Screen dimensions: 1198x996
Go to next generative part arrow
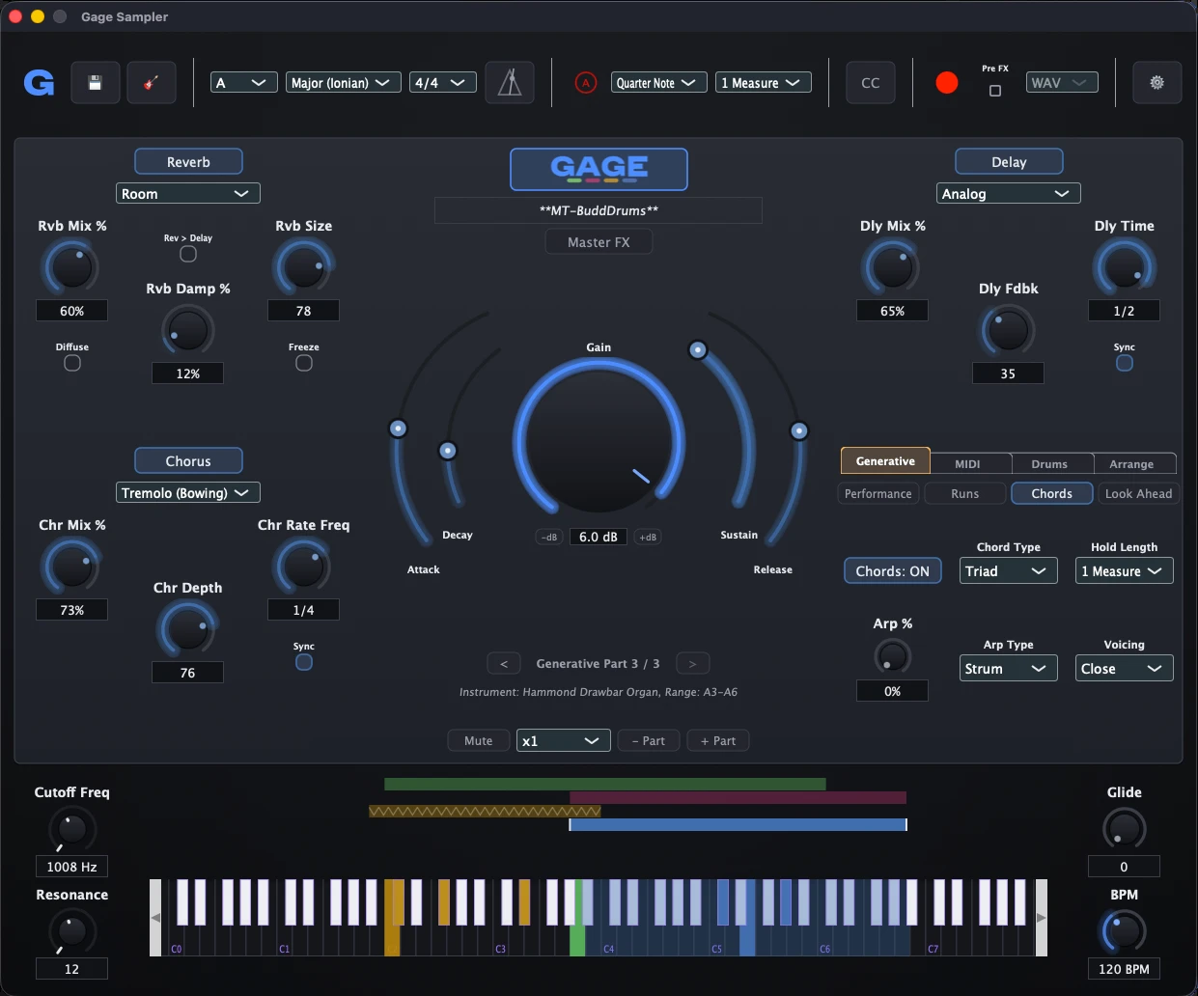coord(692,664)
